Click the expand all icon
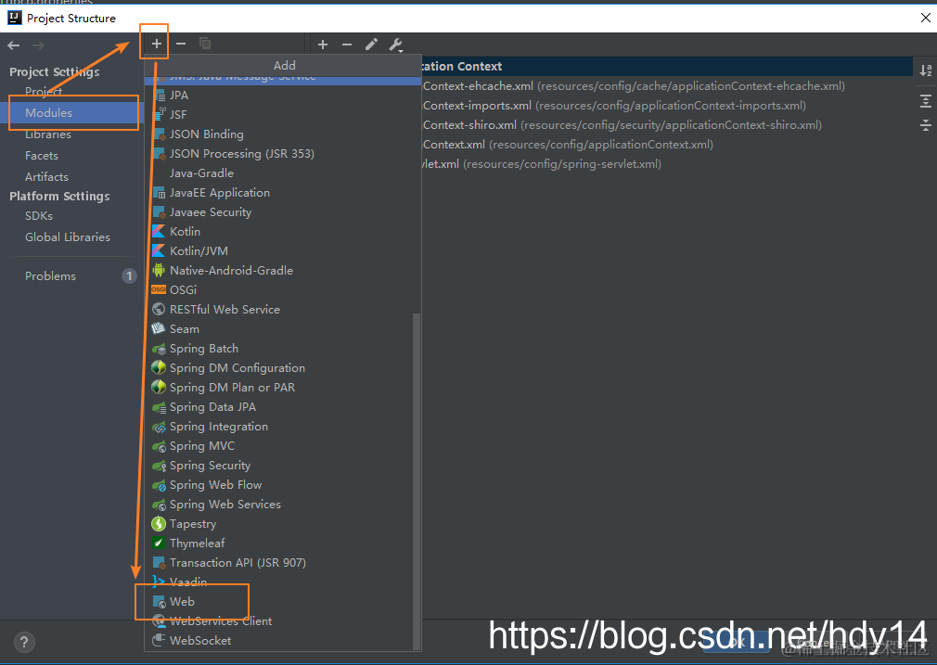The width and height of the screenshot is (937, 665). point(926,101)
